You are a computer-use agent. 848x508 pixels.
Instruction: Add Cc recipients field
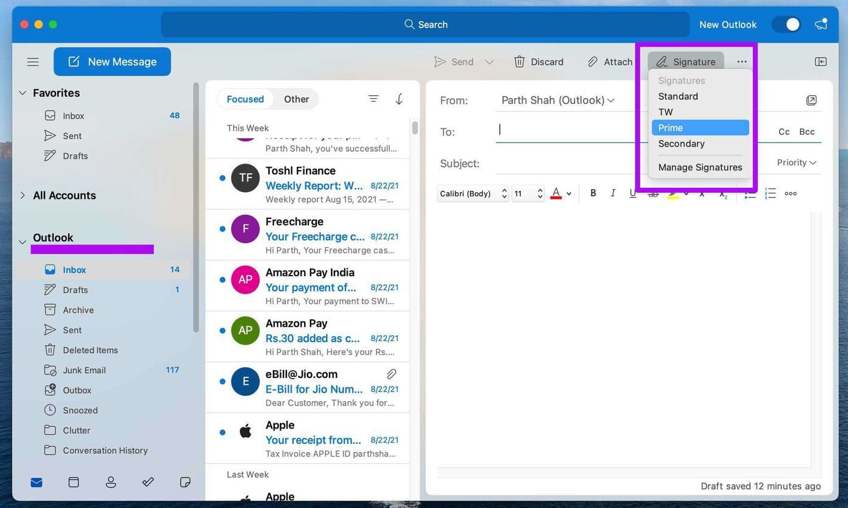[x=784, y=132]
